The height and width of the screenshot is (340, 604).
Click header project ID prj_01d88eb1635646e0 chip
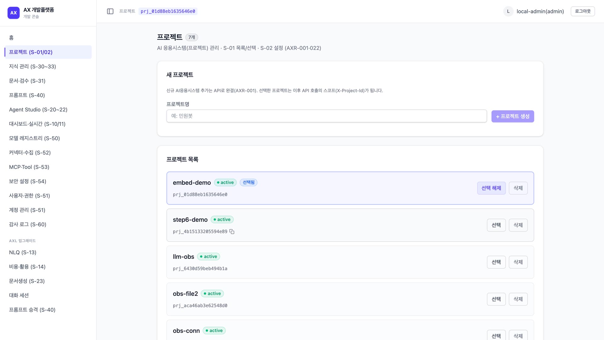pyautogui.click(x=168, y=11)
